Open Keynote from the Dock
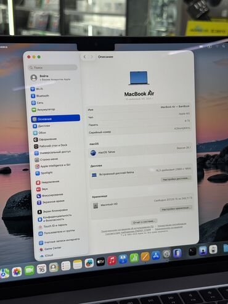This screenshot has width=228, height=304. click(123, 259)
